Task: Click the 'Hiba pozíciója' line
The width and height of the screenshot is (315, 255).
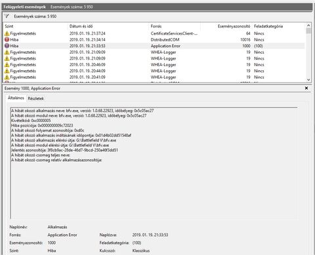Action: tap(42, 125)
